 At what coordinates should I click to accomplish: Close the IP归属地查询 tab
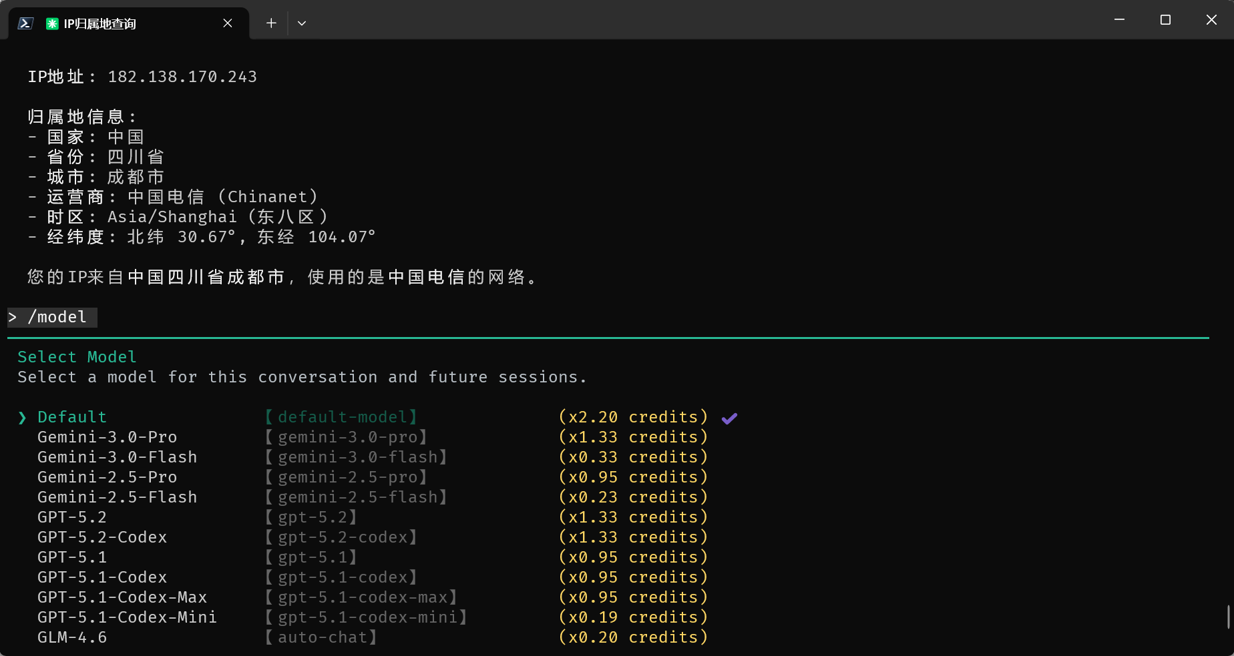pyautogui.click(x=227, y=23)
